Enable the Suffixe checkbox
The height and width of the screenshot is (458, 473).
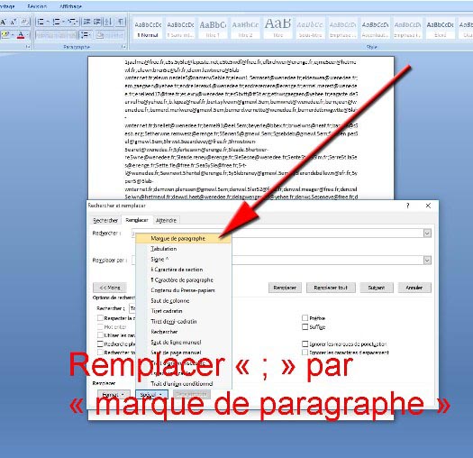pos(305,326)
